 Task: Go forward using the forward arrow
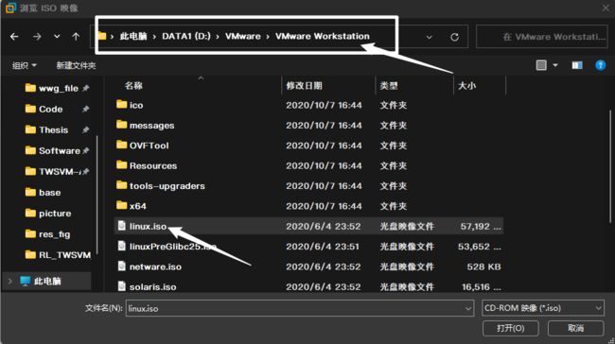point(37,37)
